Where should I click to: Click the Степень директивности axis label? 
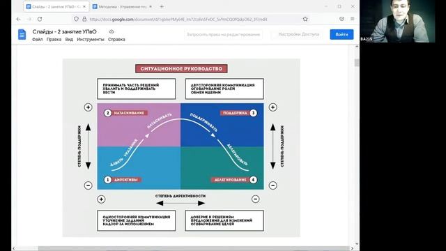[x=180, y=196]
